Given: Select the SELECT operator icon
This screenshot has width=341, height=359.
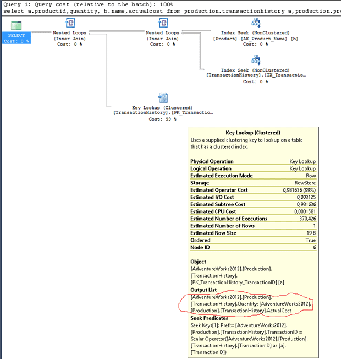Looking at the screenshot, I should click(16, 25).
